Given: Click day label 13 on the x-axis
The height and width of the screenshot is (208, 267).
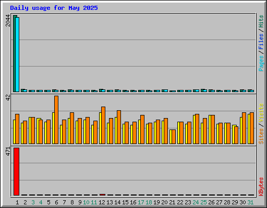Looking at the screenshot, I should 110,202.
